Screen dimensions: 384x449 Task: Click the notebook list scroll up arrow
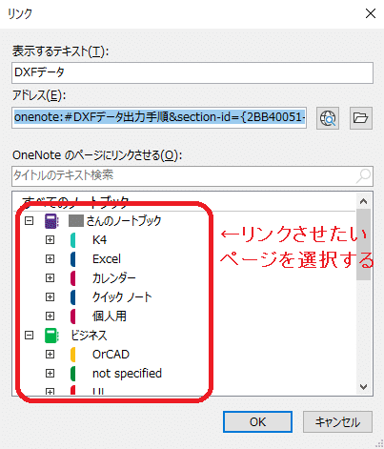click(364, 201)
